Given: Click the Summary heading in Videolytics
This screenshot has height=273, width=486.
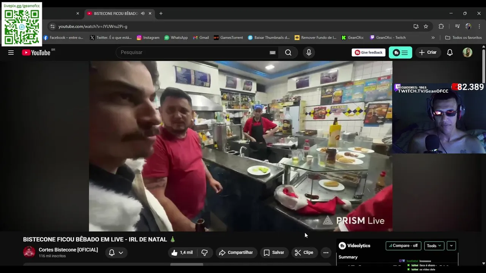Looking at the screenshot, I should point(348,257).
